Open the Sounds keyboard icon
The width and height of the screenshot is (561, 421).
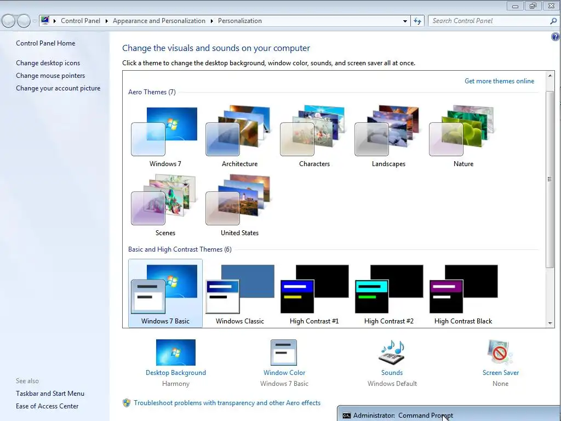[392, 352]
